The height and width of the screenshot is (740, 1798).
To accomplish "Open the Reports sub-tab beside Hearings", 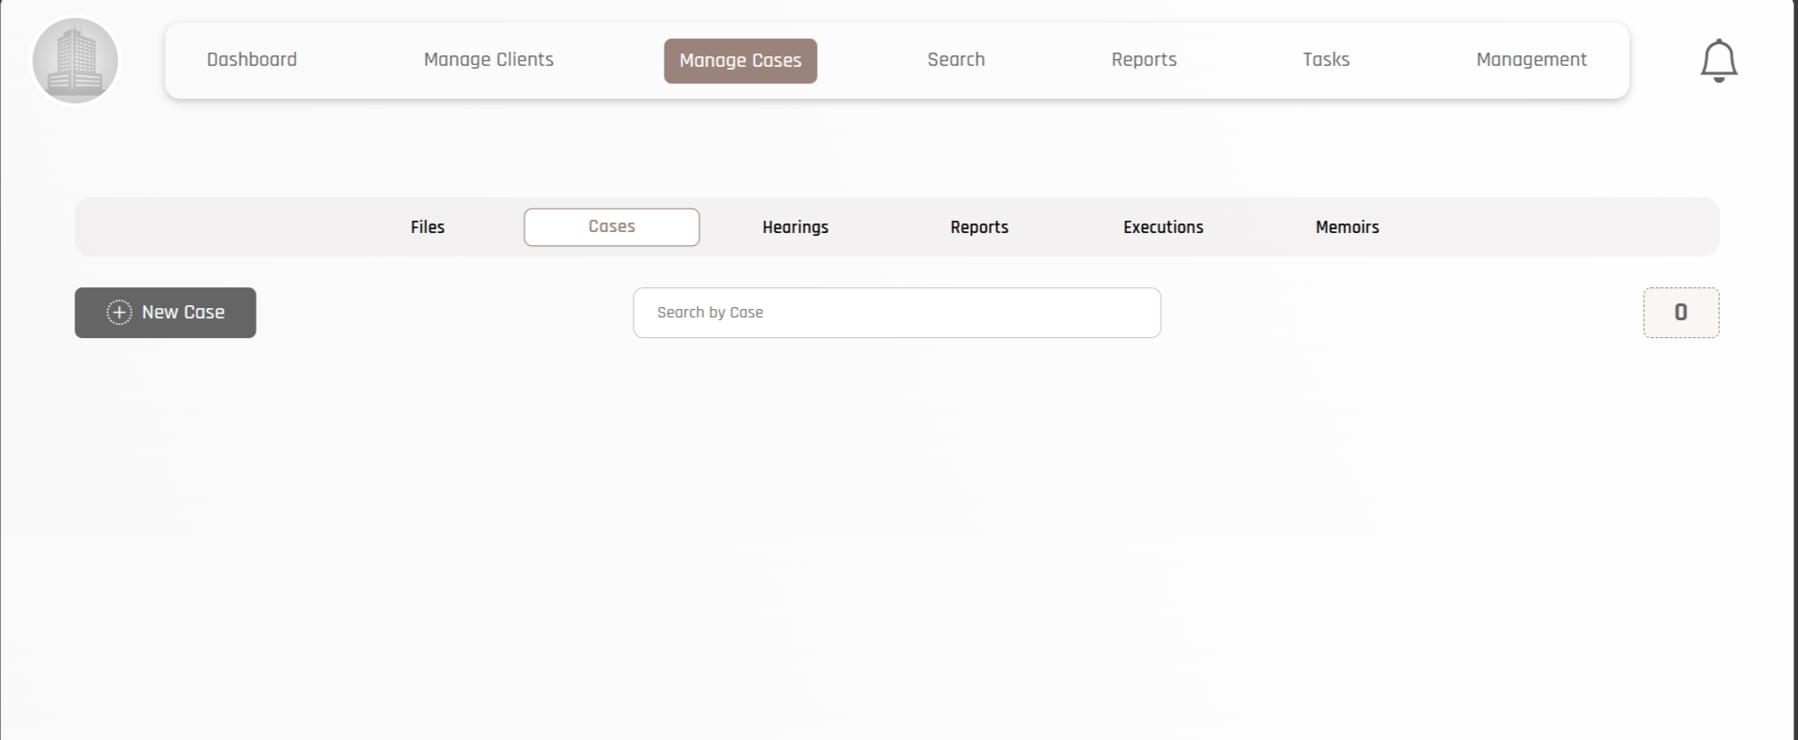I will [979, 227].
